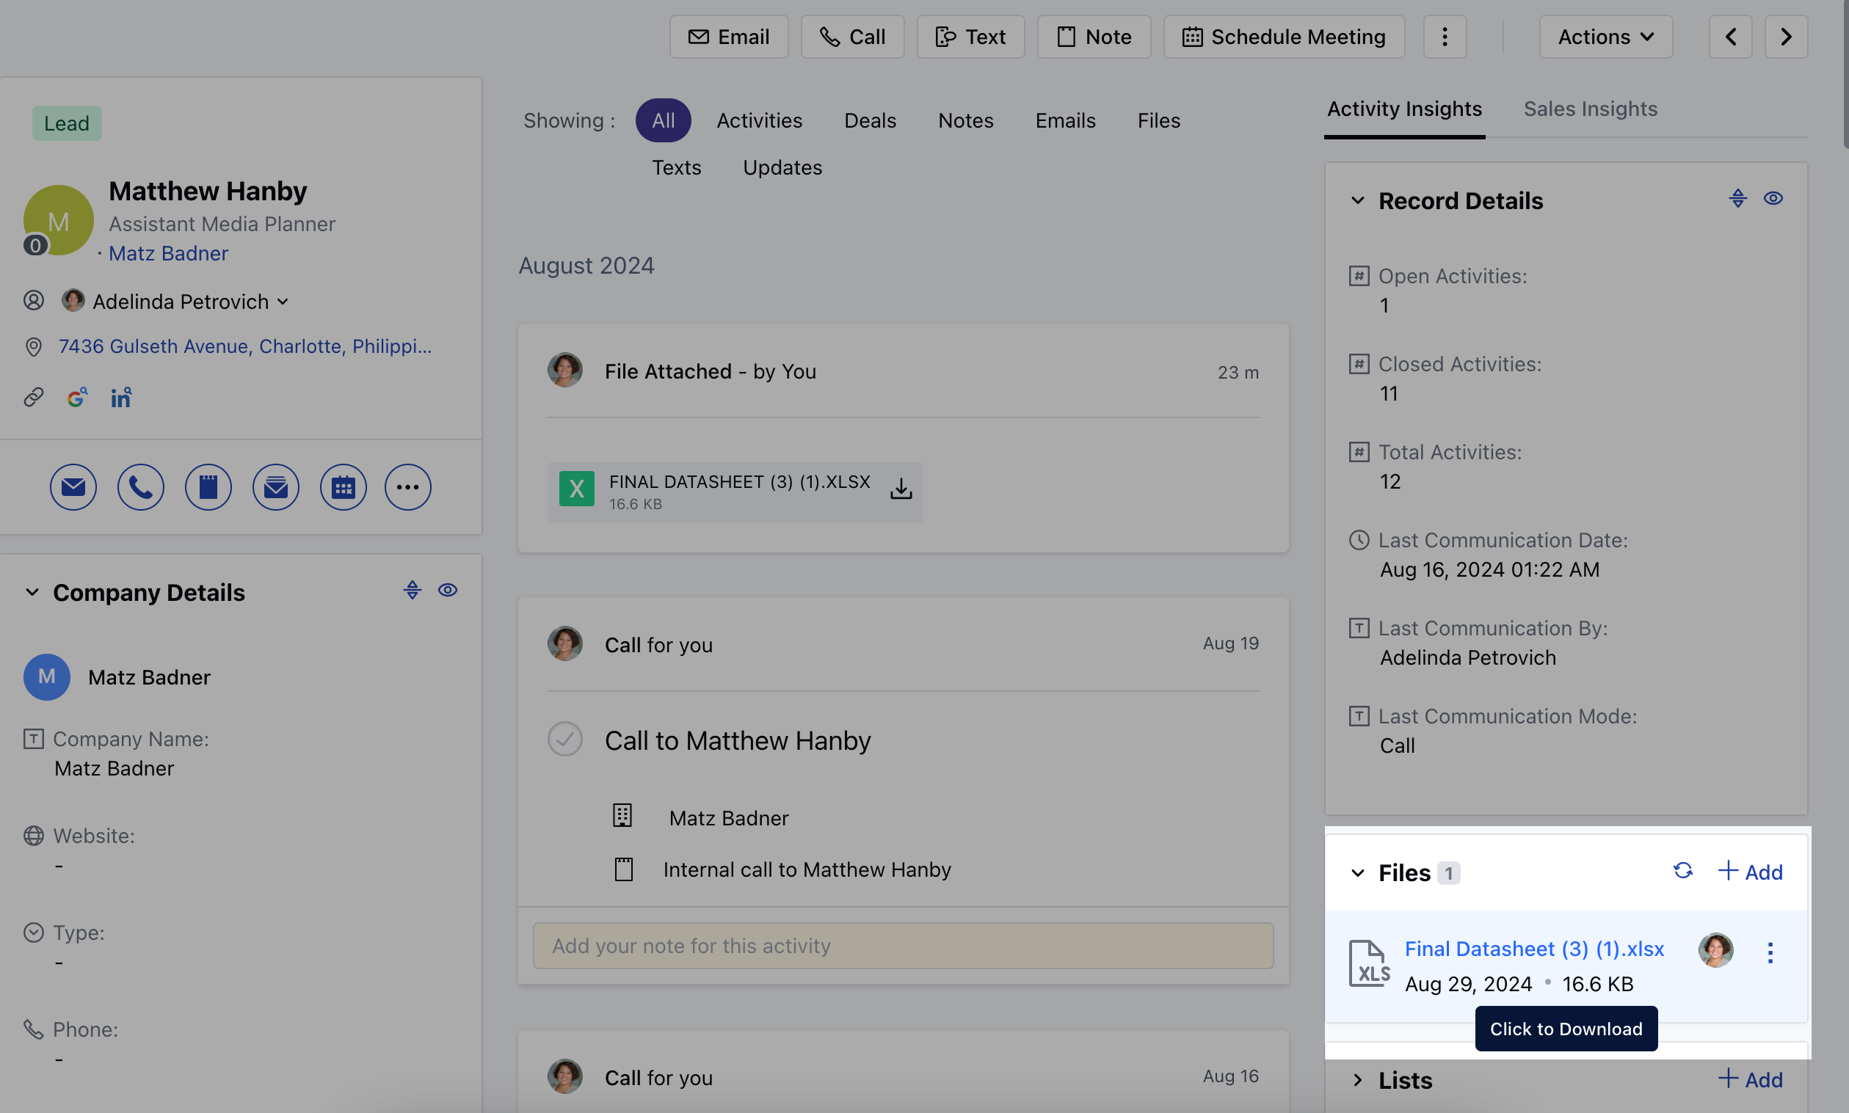Refresh the Files section

point(1682,871)
